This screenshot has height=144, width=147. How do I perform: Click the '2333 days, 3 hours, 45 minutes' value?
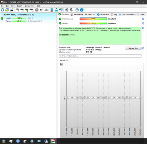tap(98, 48)
